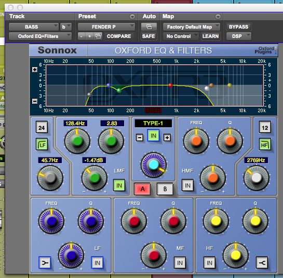283x278 pixels.
Task: Toggle the LF low-cut filter button
Action: (42, 144)
